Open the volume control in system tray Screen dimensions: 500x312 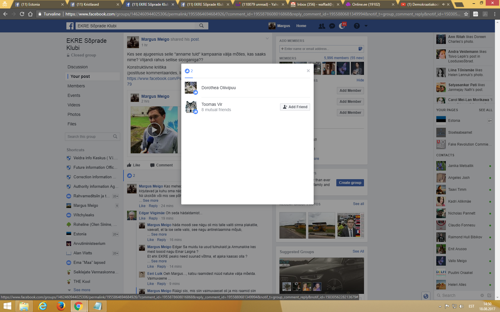[x=461, y=306]
